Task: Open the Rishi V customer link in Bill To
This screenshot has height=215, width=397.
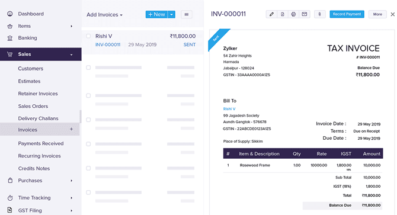Action: click(229, 109)
